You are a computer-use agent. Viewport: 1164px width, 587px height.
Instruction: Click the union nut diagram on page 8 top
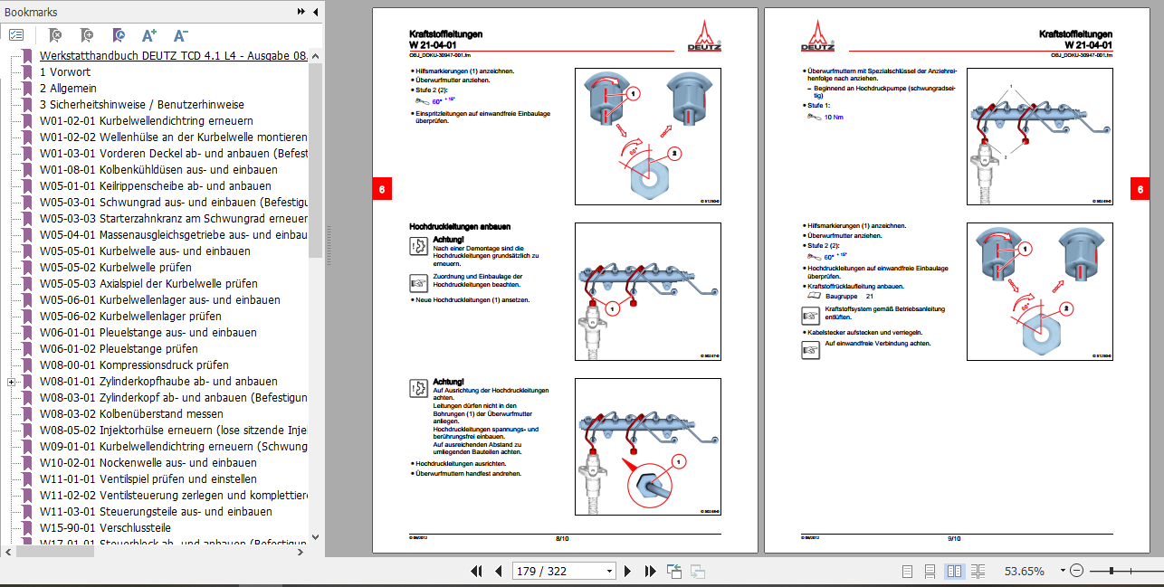point(648,136)
